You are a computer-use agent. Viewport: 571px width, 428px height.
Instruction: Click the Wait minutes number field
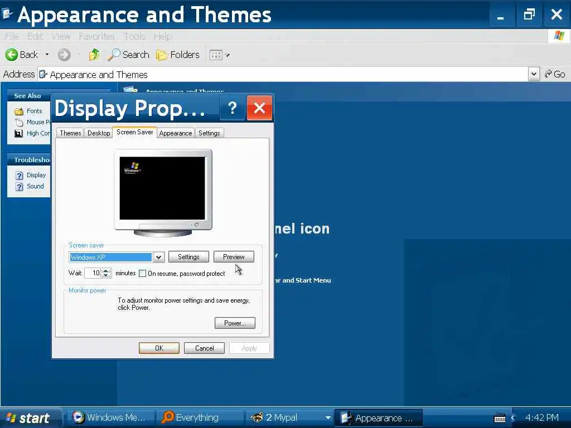93,273
